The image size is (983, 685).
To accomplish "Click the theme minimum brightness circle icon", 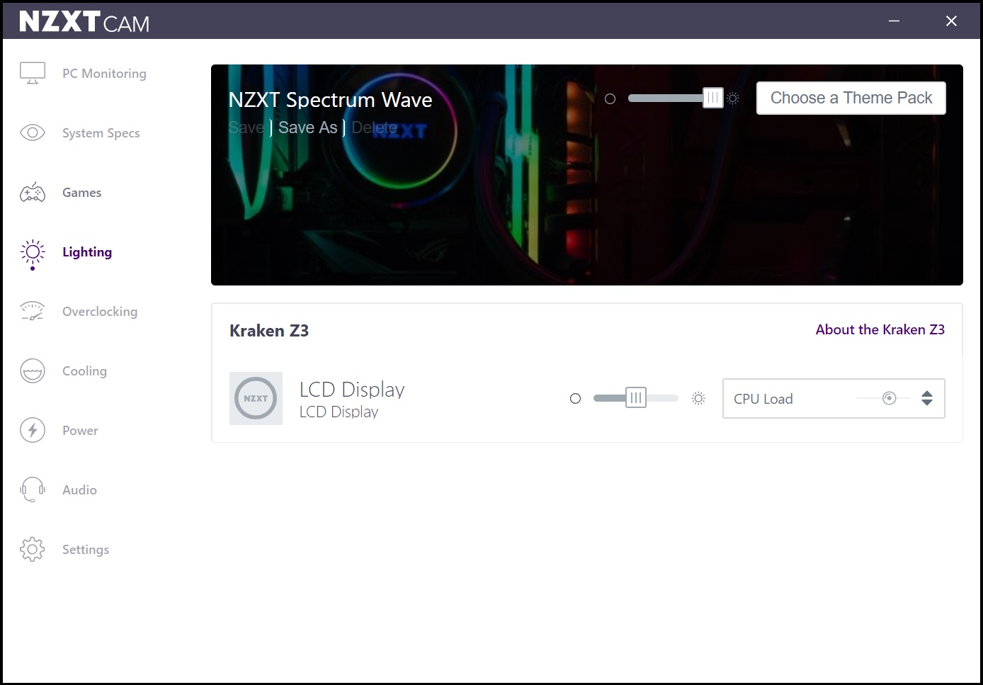I will [610, 99].
